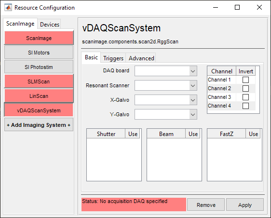This screenshot has height=218, width=271.
Task: Toggle Invert checkbox for Channel 2
Action: tap(245, 89)
